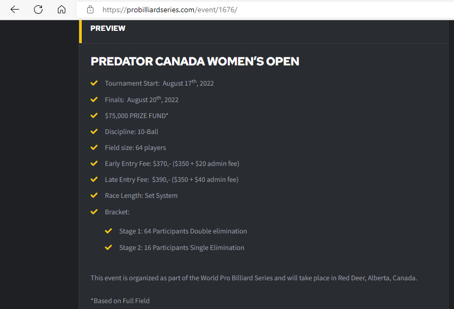Click the checkmark next to Race Length
Screen dimensions: 454x309
click(94, 195)
